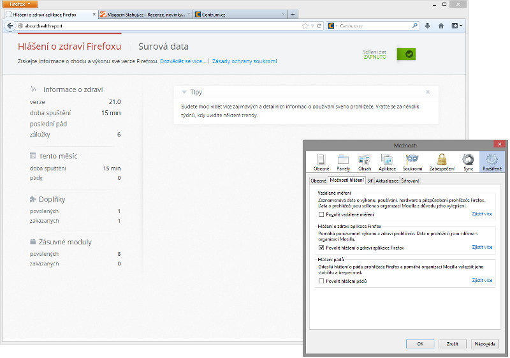Screen dimensions: 510x358
Task: Open the Soukromí options category
Action: pos(412,162)
